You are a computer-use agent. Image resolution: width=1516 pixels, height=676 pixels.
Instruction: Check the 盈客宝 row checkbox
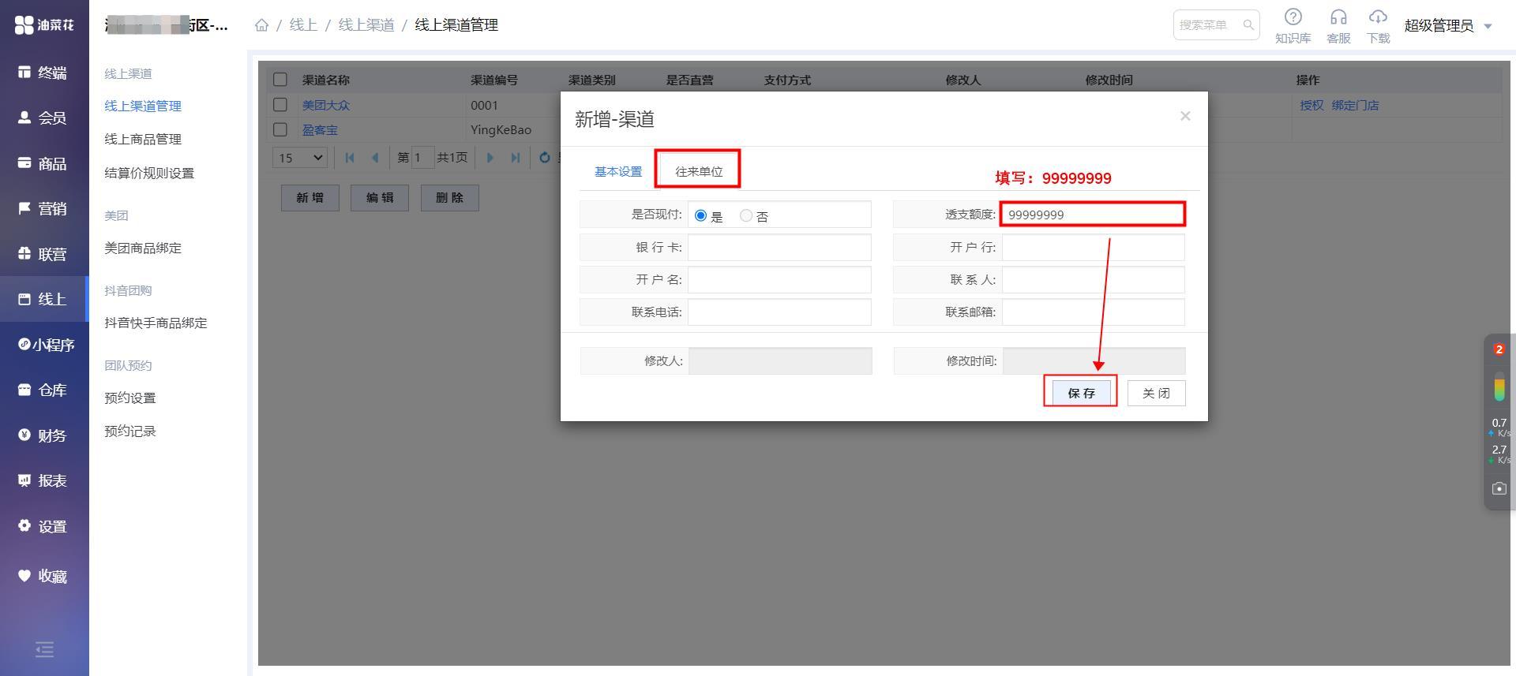(280, 129)
